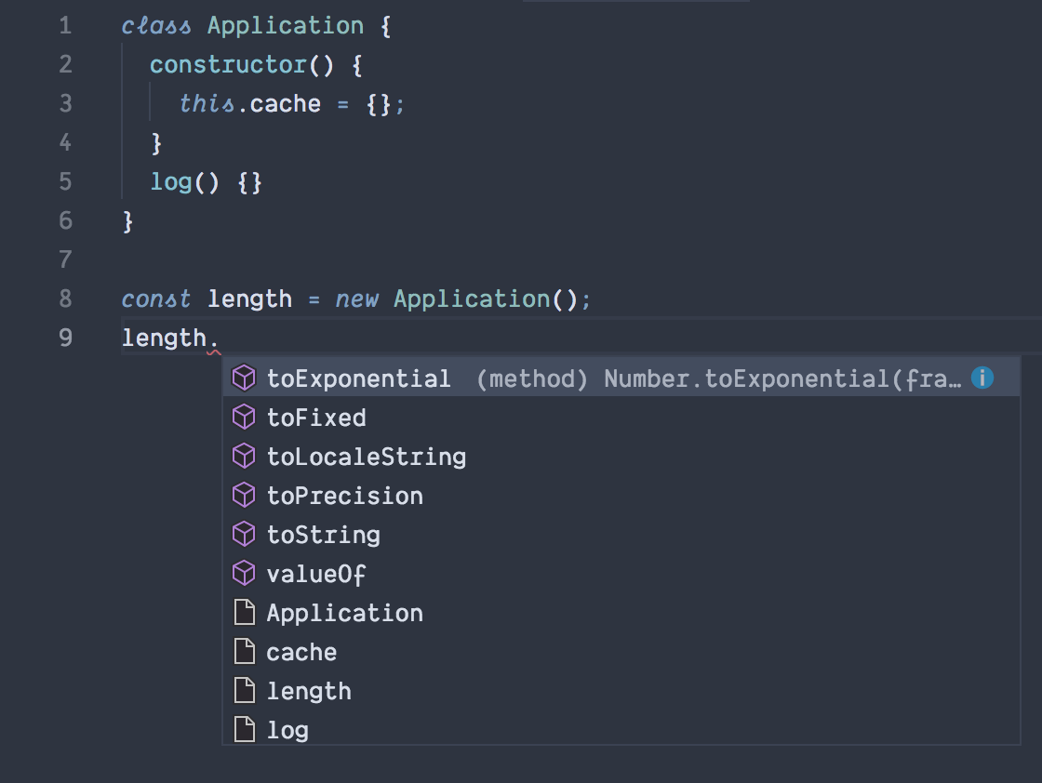Click the method icon next to toLocaleString
This screenshot has height=783, width=1042.
pos(245,457)
